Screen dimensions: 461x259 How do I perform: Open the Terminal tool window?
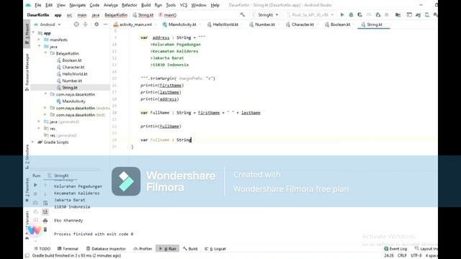[68, 249]
